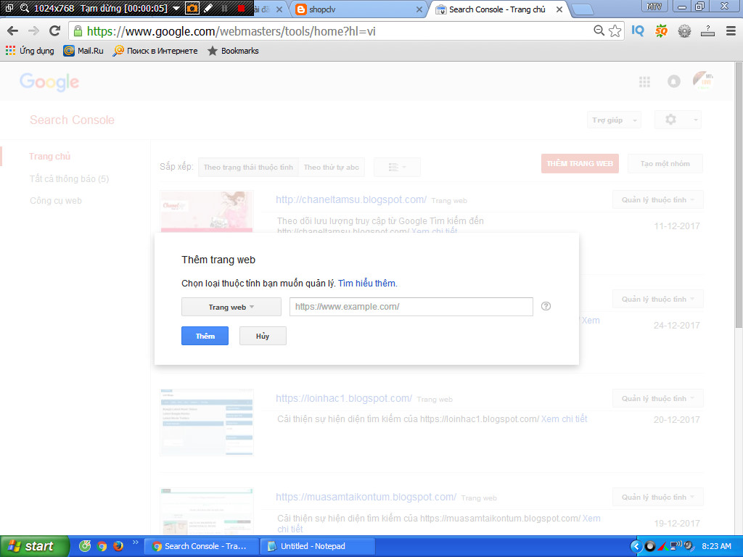Open Quản lý thuộc tính for chaneltamsu.blogspot.com
This screenshot has width=743, height=557.
coord(657,200)
